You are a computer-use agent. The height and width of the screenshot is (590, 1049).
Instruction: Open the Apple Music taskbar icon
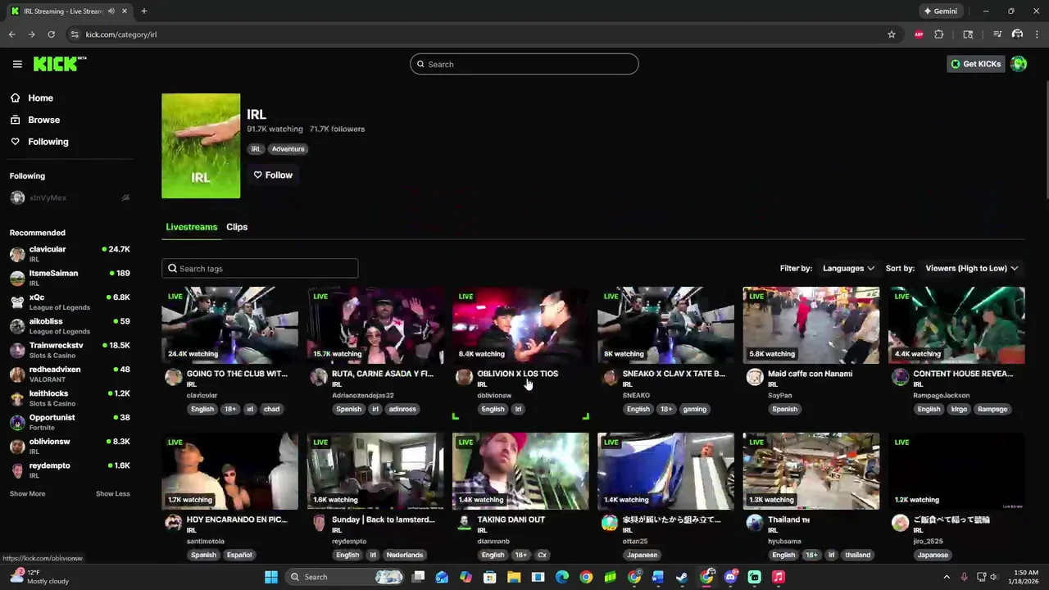point(779,577)
